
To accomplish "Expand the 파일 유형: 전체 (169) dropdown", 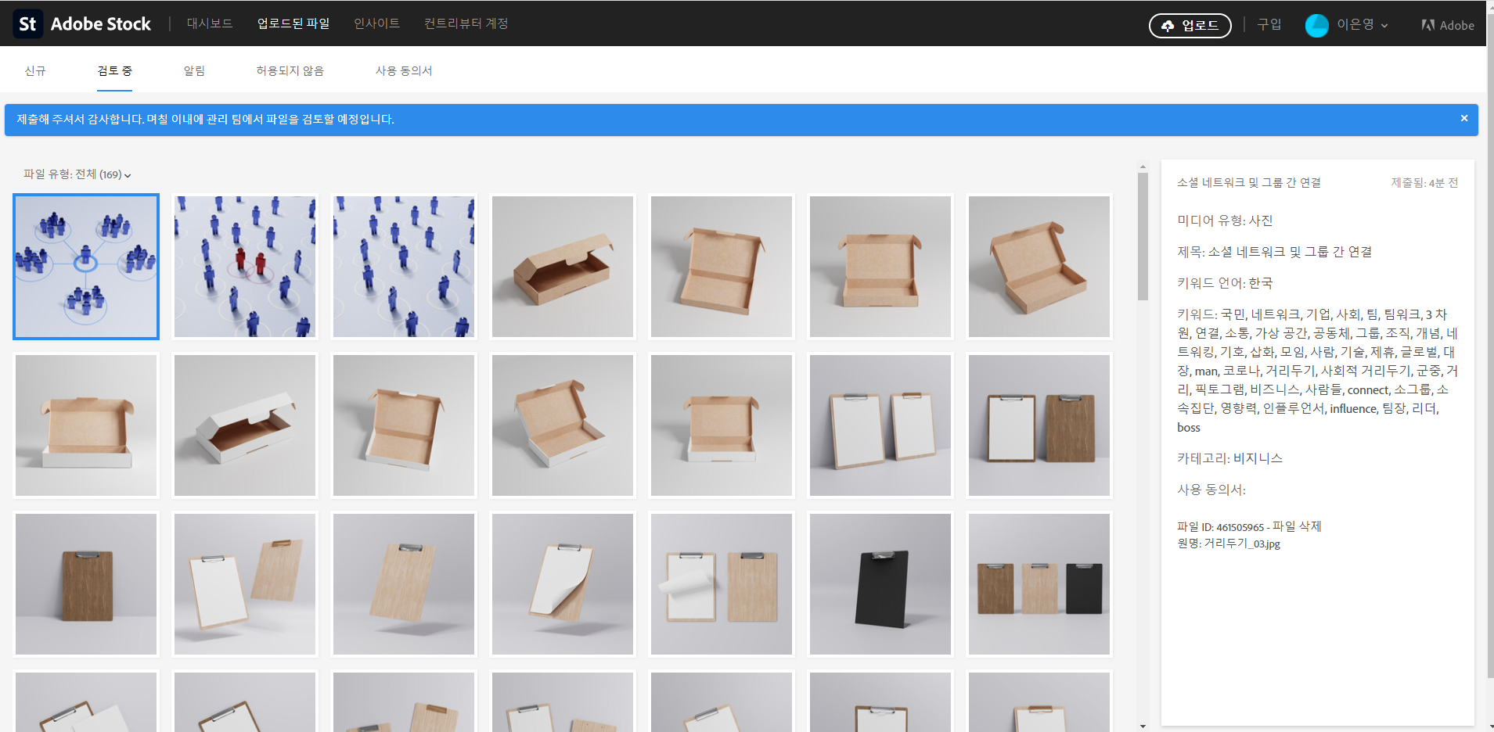I will pos(77,174).
